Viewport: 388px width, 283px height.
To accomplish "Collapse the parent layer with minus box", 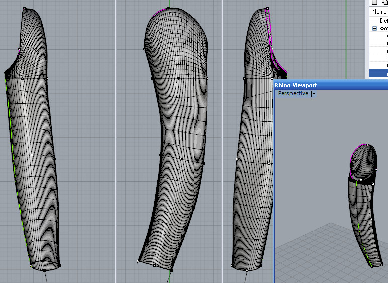I will 374,29.
